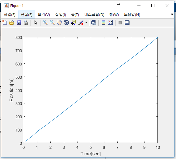Click the y-axis tick label 800
This screenshot has width=176, height=159.
pos(19,37)
